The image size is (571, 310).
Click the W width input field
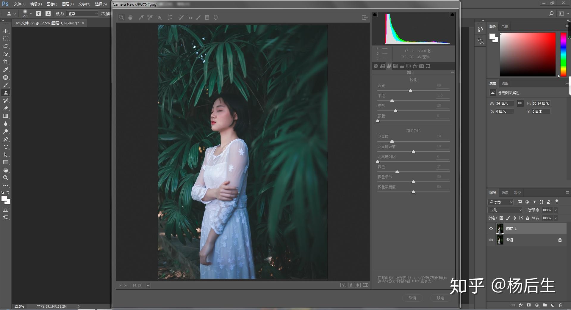click(x=504, y=103)
